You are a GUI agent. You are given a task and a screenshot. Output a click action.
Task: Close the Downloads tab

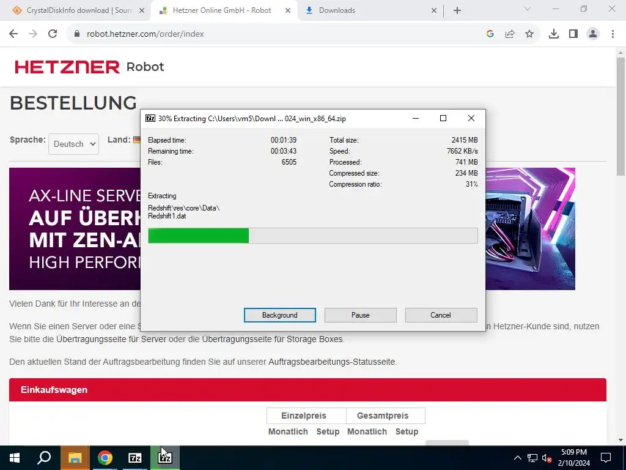click(x=434, y=11)
